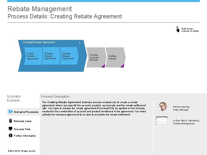Click the Creating Rebate Agreement panel title

coord(39,42)
